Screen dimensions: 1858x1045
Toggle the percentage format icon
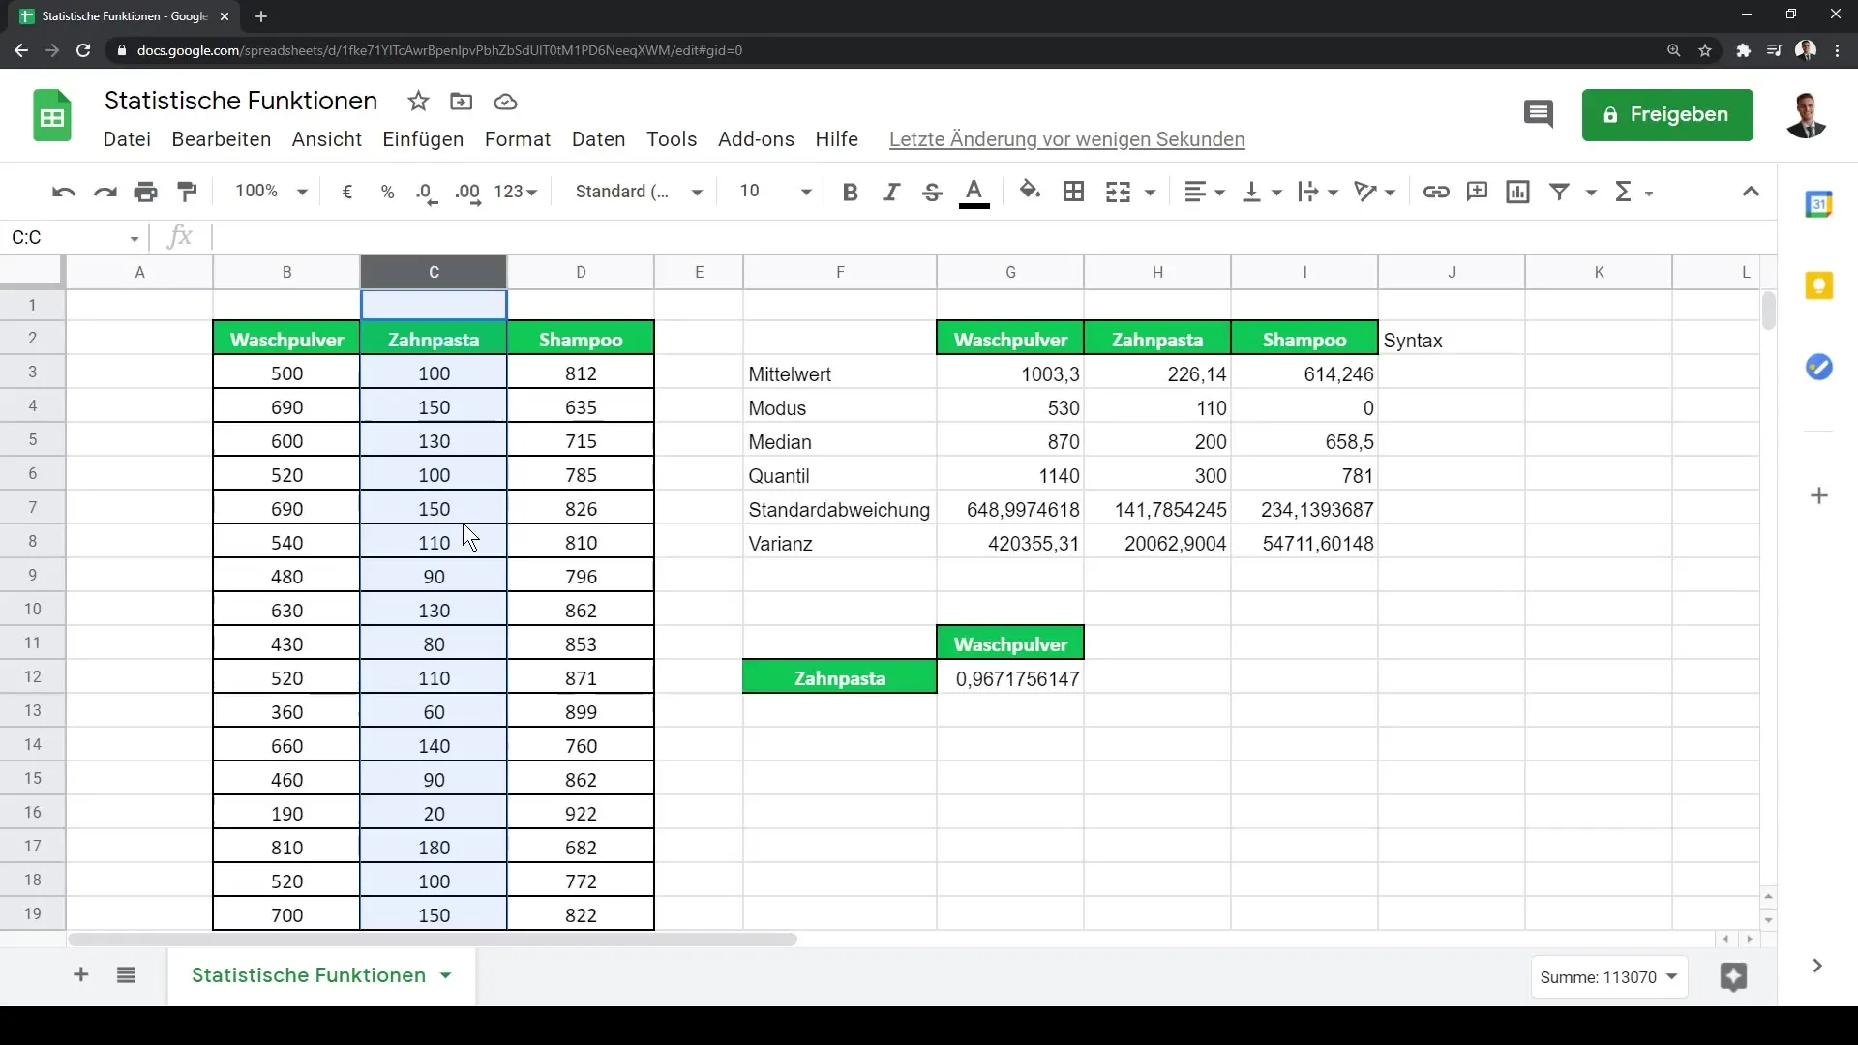point(388,192)
